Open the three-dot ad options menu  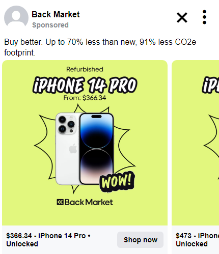pos(204,17)
